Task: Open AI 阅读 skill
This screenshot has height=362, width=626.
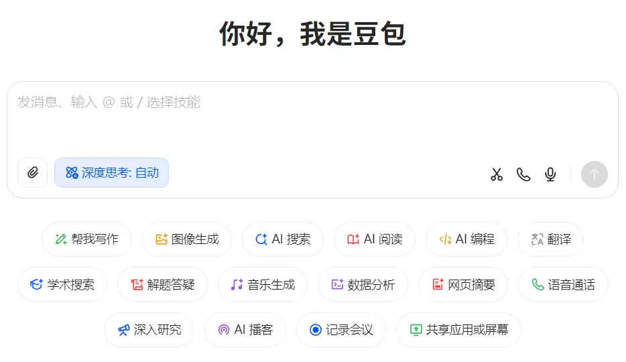Action: click(x=374, y=239)
